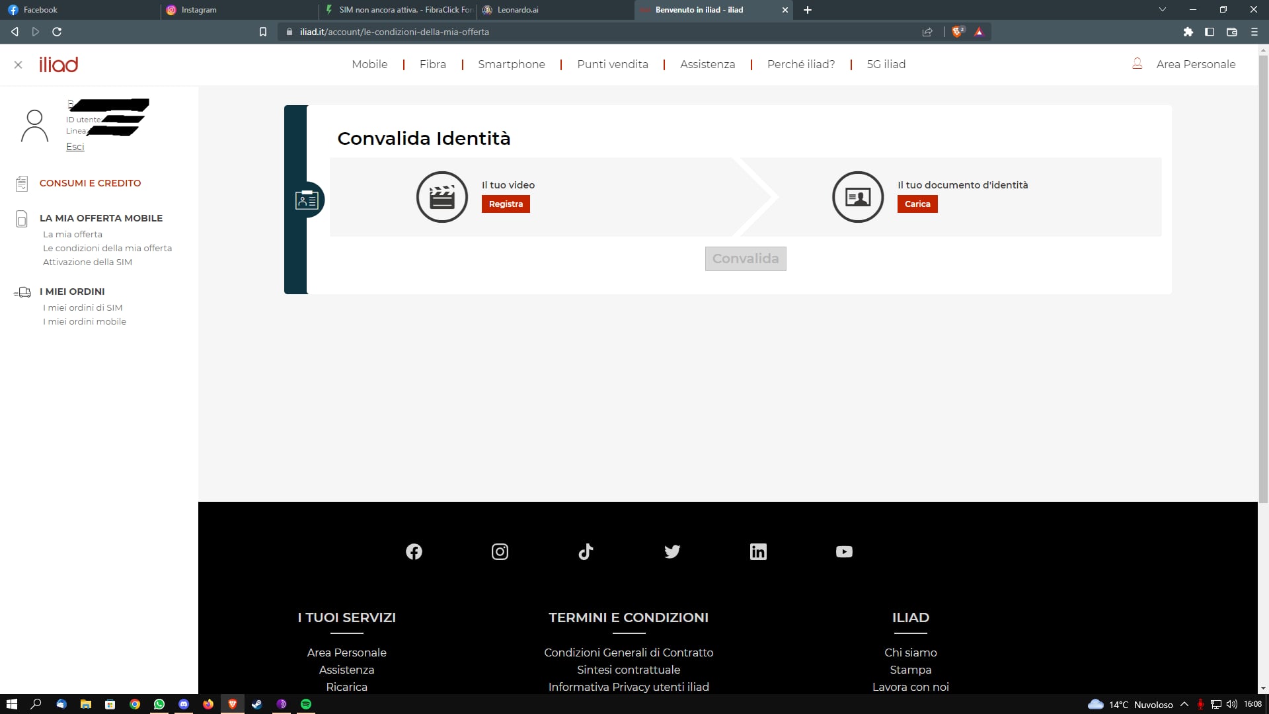Screen dimensions: 1269x714
Task: Click the clapperboard video icon
Action: (442, 197)
